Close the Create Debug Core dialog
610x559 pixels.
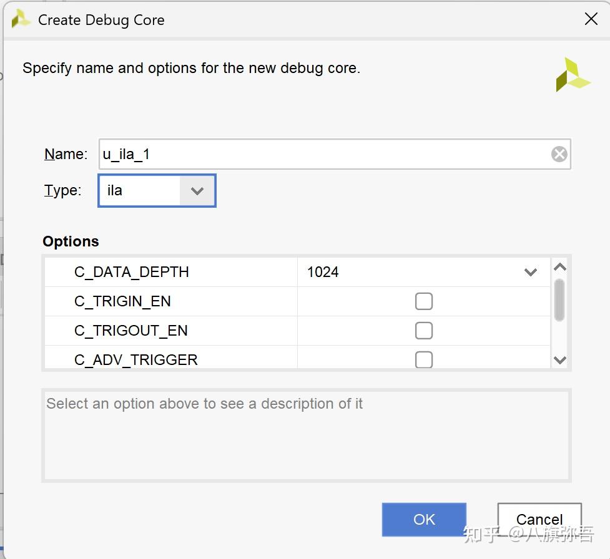(591, 19)
